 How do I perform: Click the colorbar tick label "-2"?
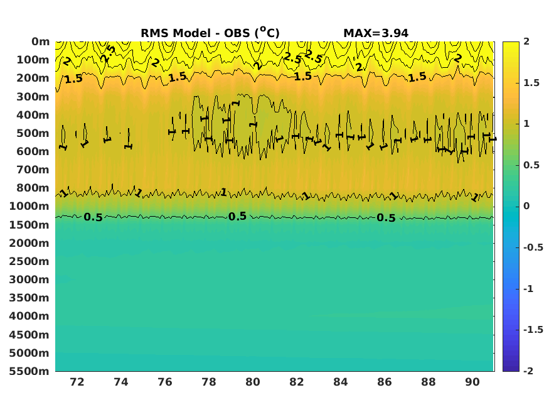click(x=528, y=371)
